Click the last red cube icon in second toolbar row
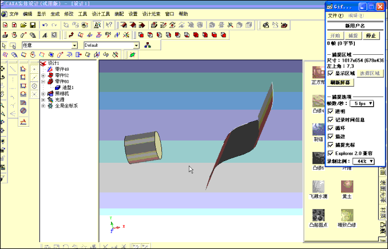The image size is (388, 249). [x=223, y=35]
